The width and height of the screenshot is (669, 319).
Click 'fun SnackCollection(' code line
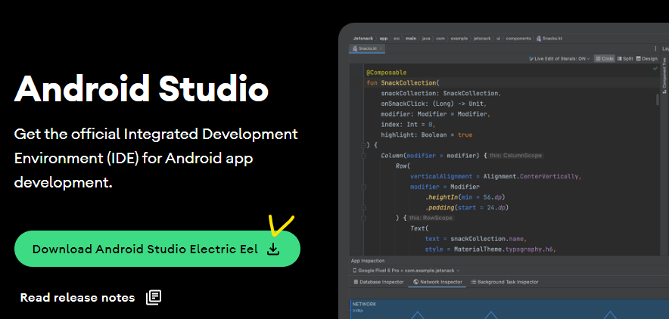pyautogui.click(x=403, y=83)
